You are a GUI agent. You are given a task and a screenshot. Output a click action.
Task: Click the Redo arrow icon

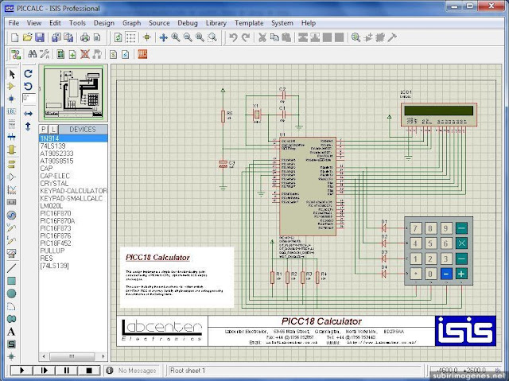(246, 37)
